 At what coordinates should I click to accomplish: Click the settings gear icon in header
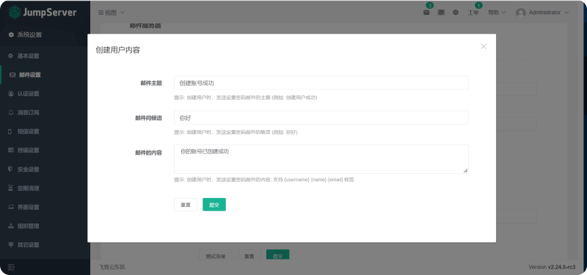click(456, 12)
